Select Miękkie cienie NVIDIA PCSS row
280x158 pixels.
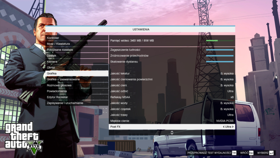tap(172, 121)
